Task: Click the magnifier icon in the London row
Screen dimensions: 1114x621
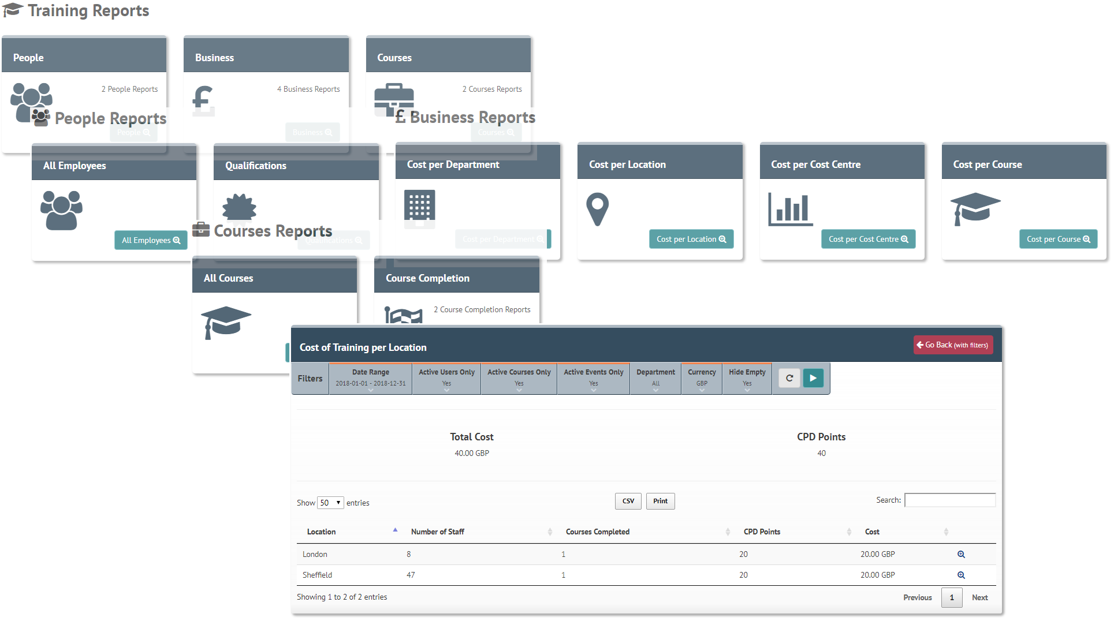Action: point(961,554)
